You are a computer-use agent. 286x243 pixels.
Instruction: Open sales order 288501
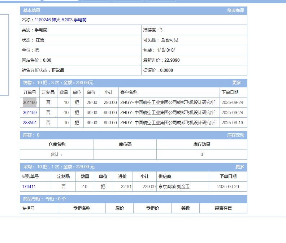tap(30, 123)
